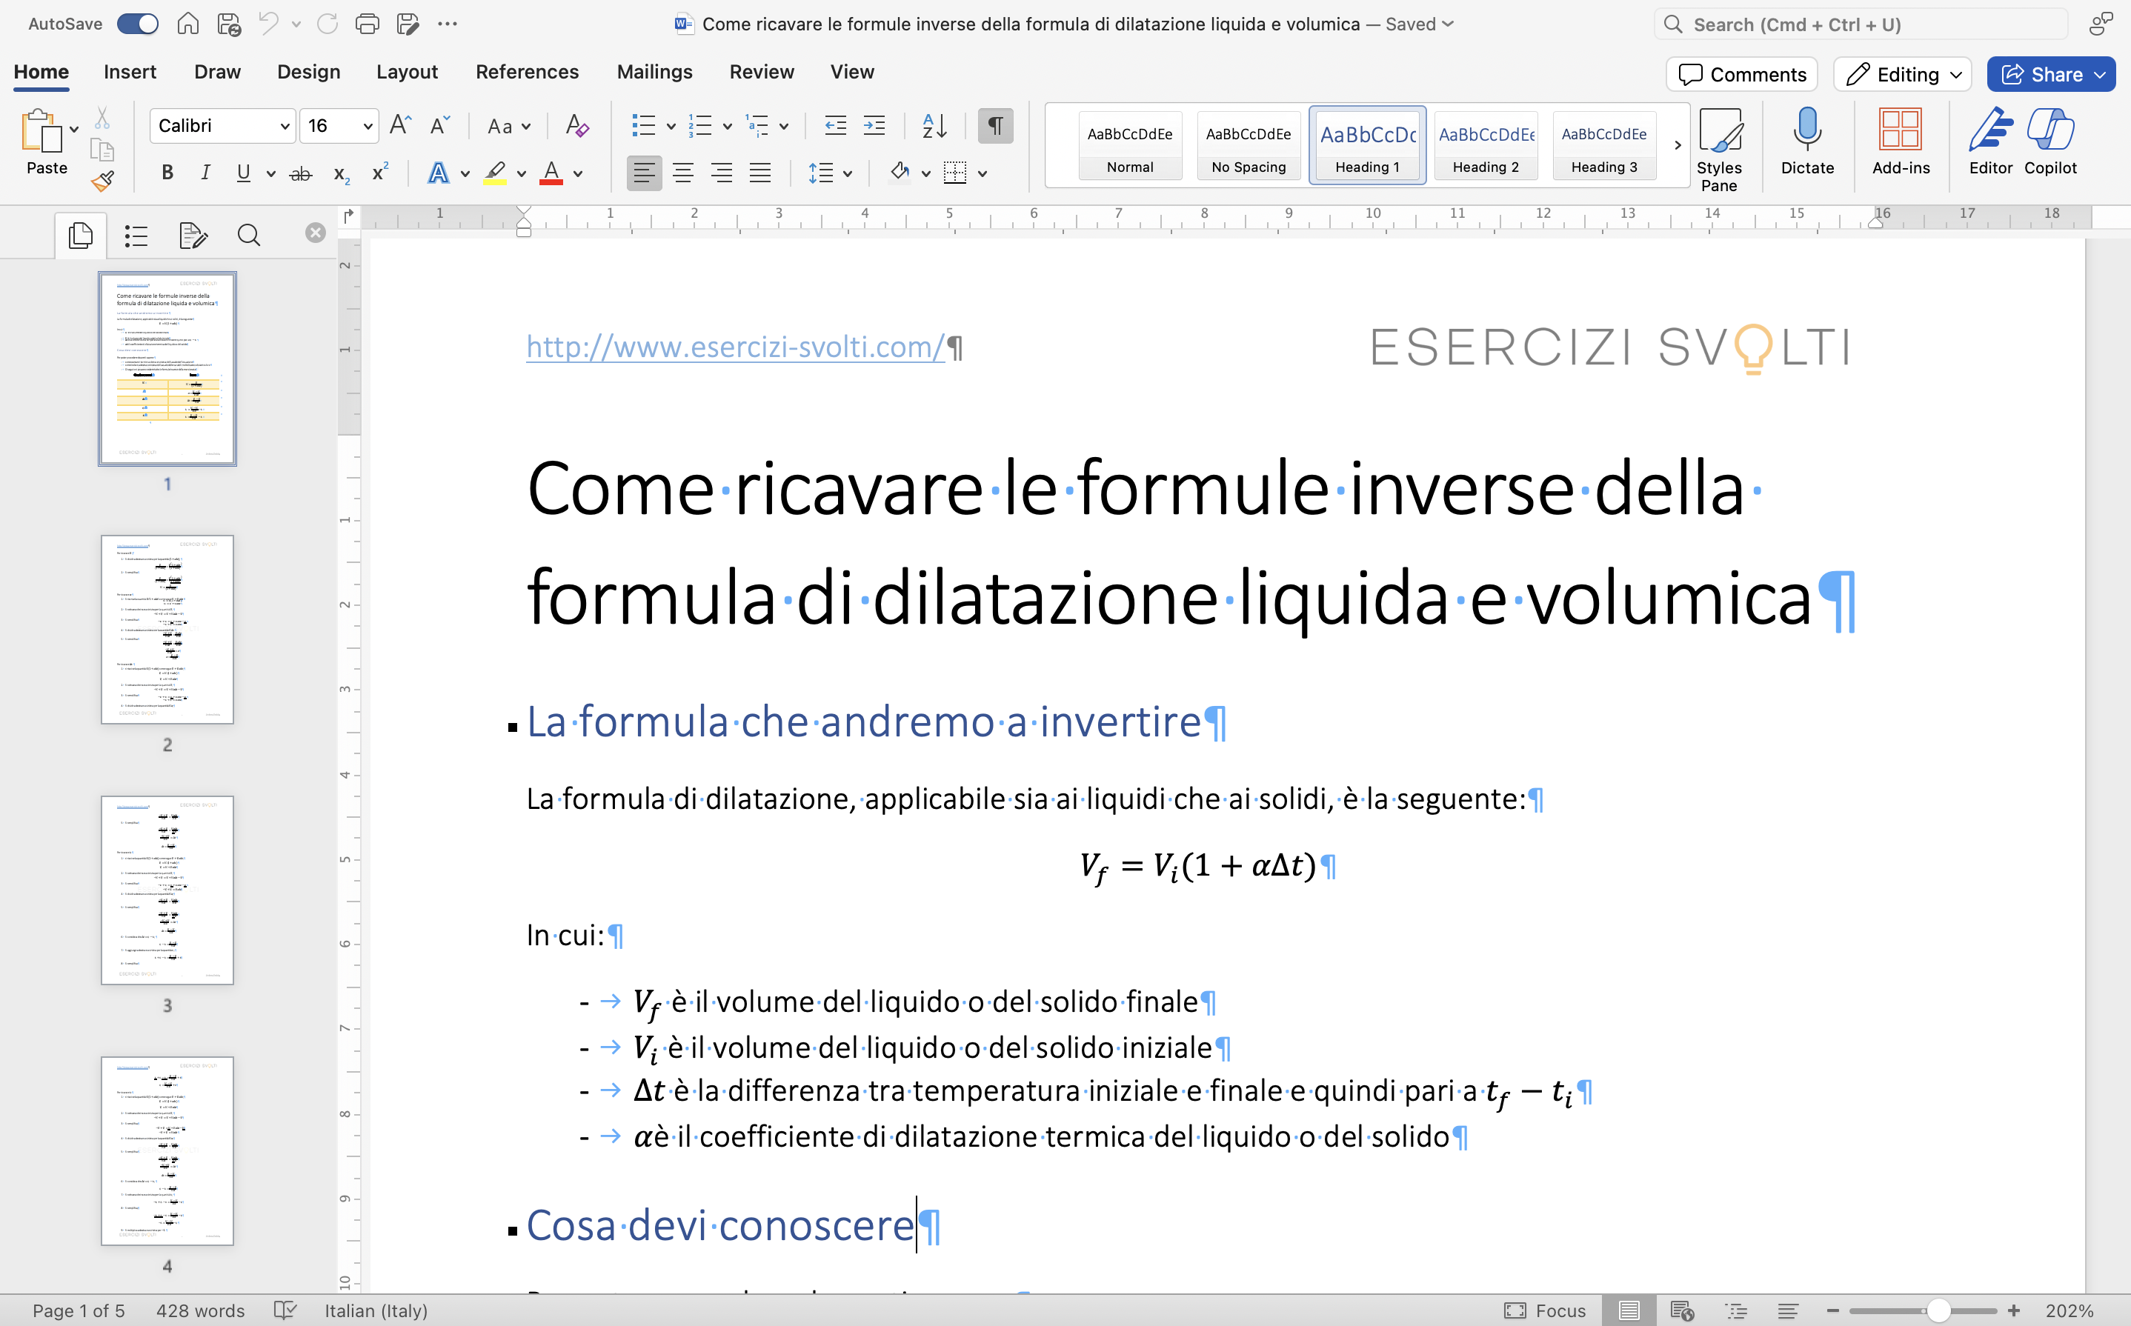The width and height of the screenshot is (2131, 1326).
Task: Toggle AutoSave off
Action: [x=138, y=24]
